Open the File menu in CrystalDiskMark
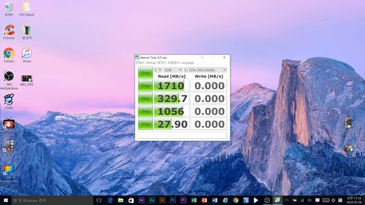 coord(140,63)
